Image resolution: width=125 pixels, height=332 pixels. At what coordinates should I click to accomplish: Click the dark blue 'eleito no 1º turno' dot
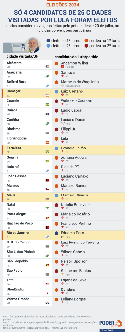coord(48,41)
